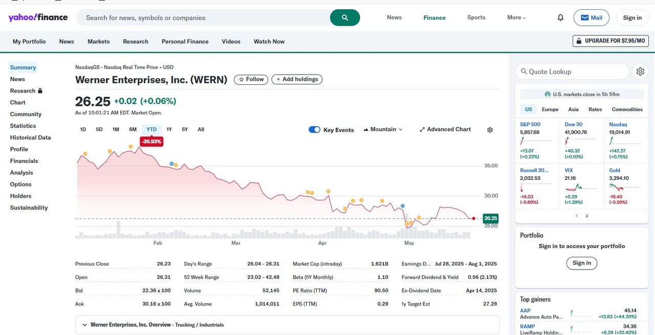Click the blue key event dot near February
Screen dimensions: 655x335
(x=171, y=164)
